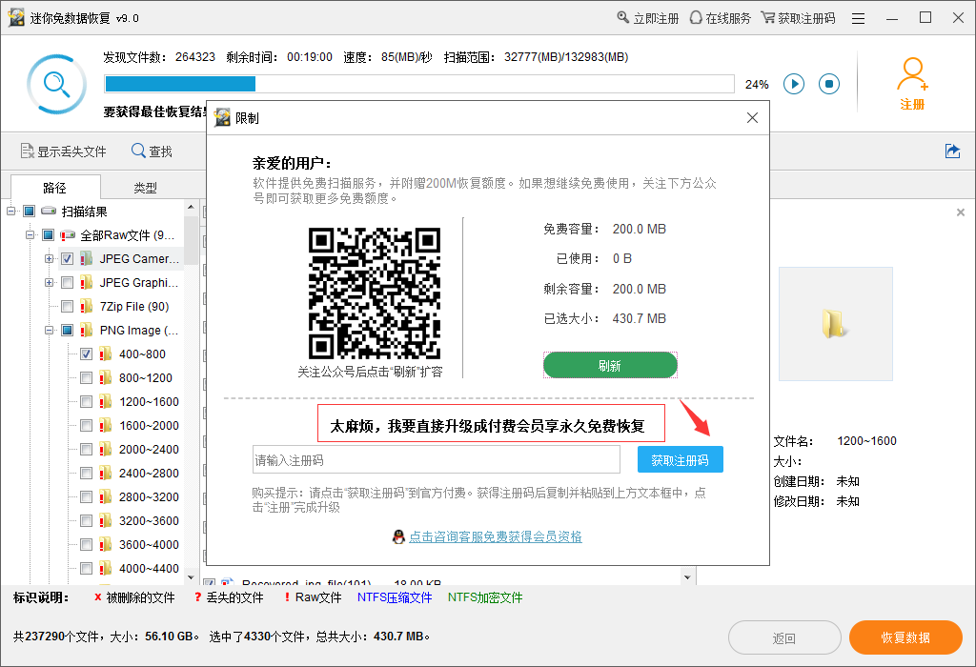Click tree scrollbar down arrow
This screenshot has width=976, height=667.
[191, 577]
